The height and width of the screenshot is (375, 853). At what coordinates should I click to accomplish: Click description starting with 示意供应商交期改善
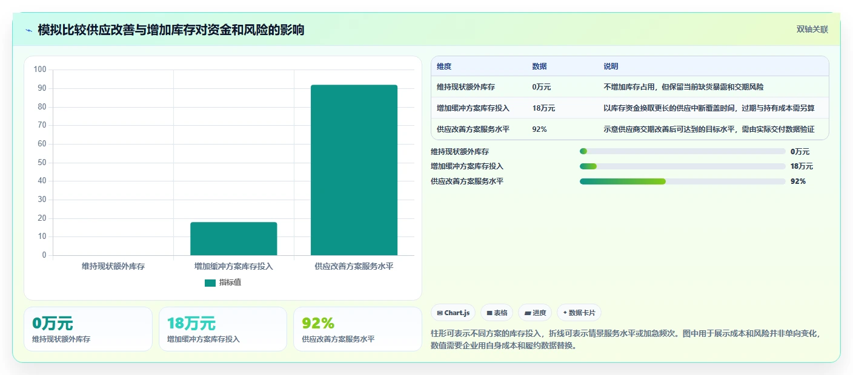point(709,129)
